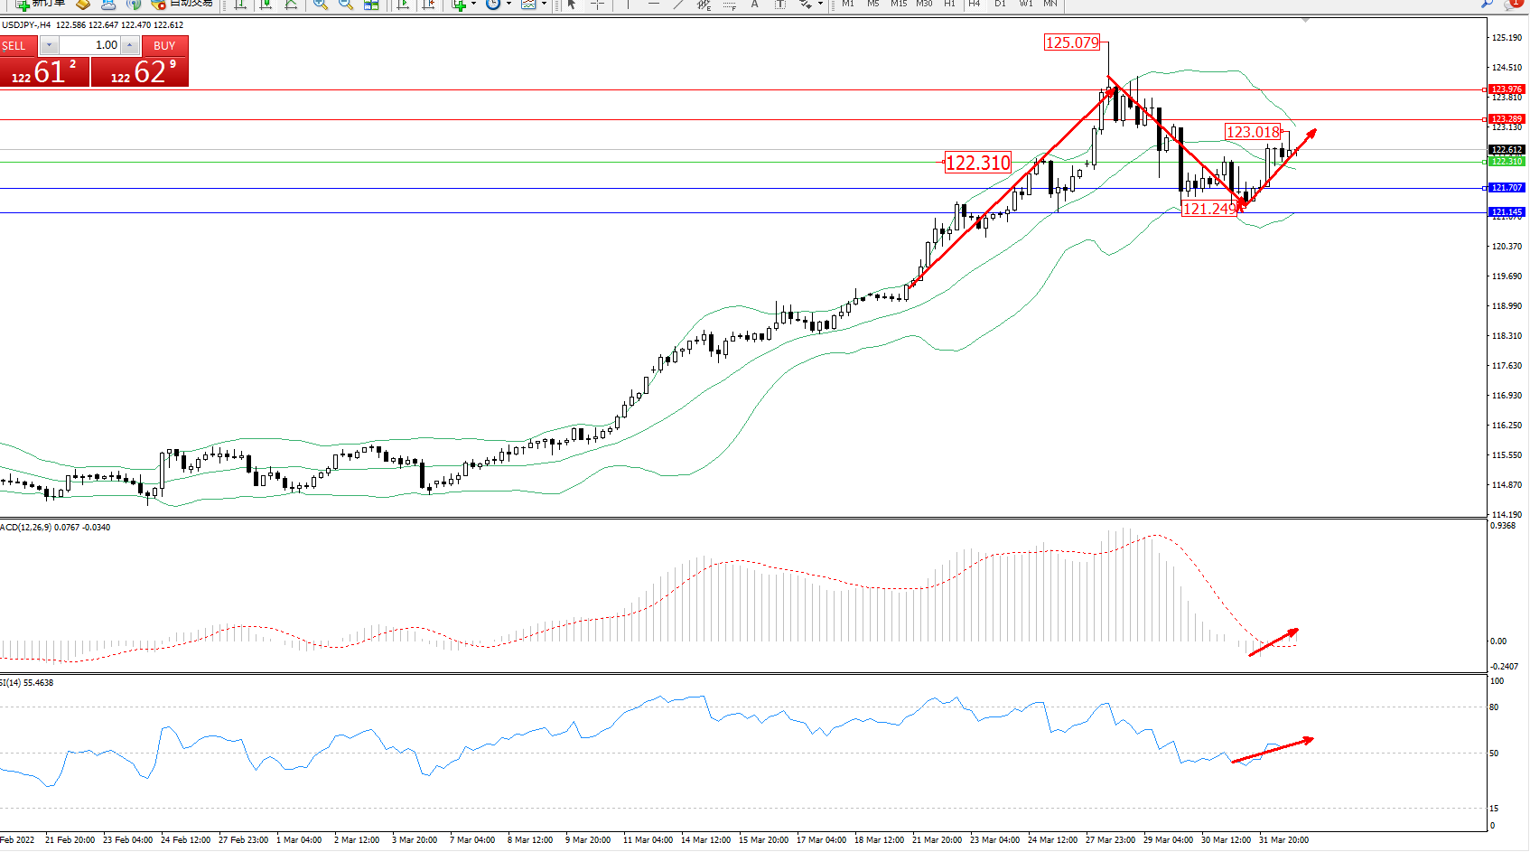1530x852 pixels.
Task: Click the SELL button
Action: [15, 46]
